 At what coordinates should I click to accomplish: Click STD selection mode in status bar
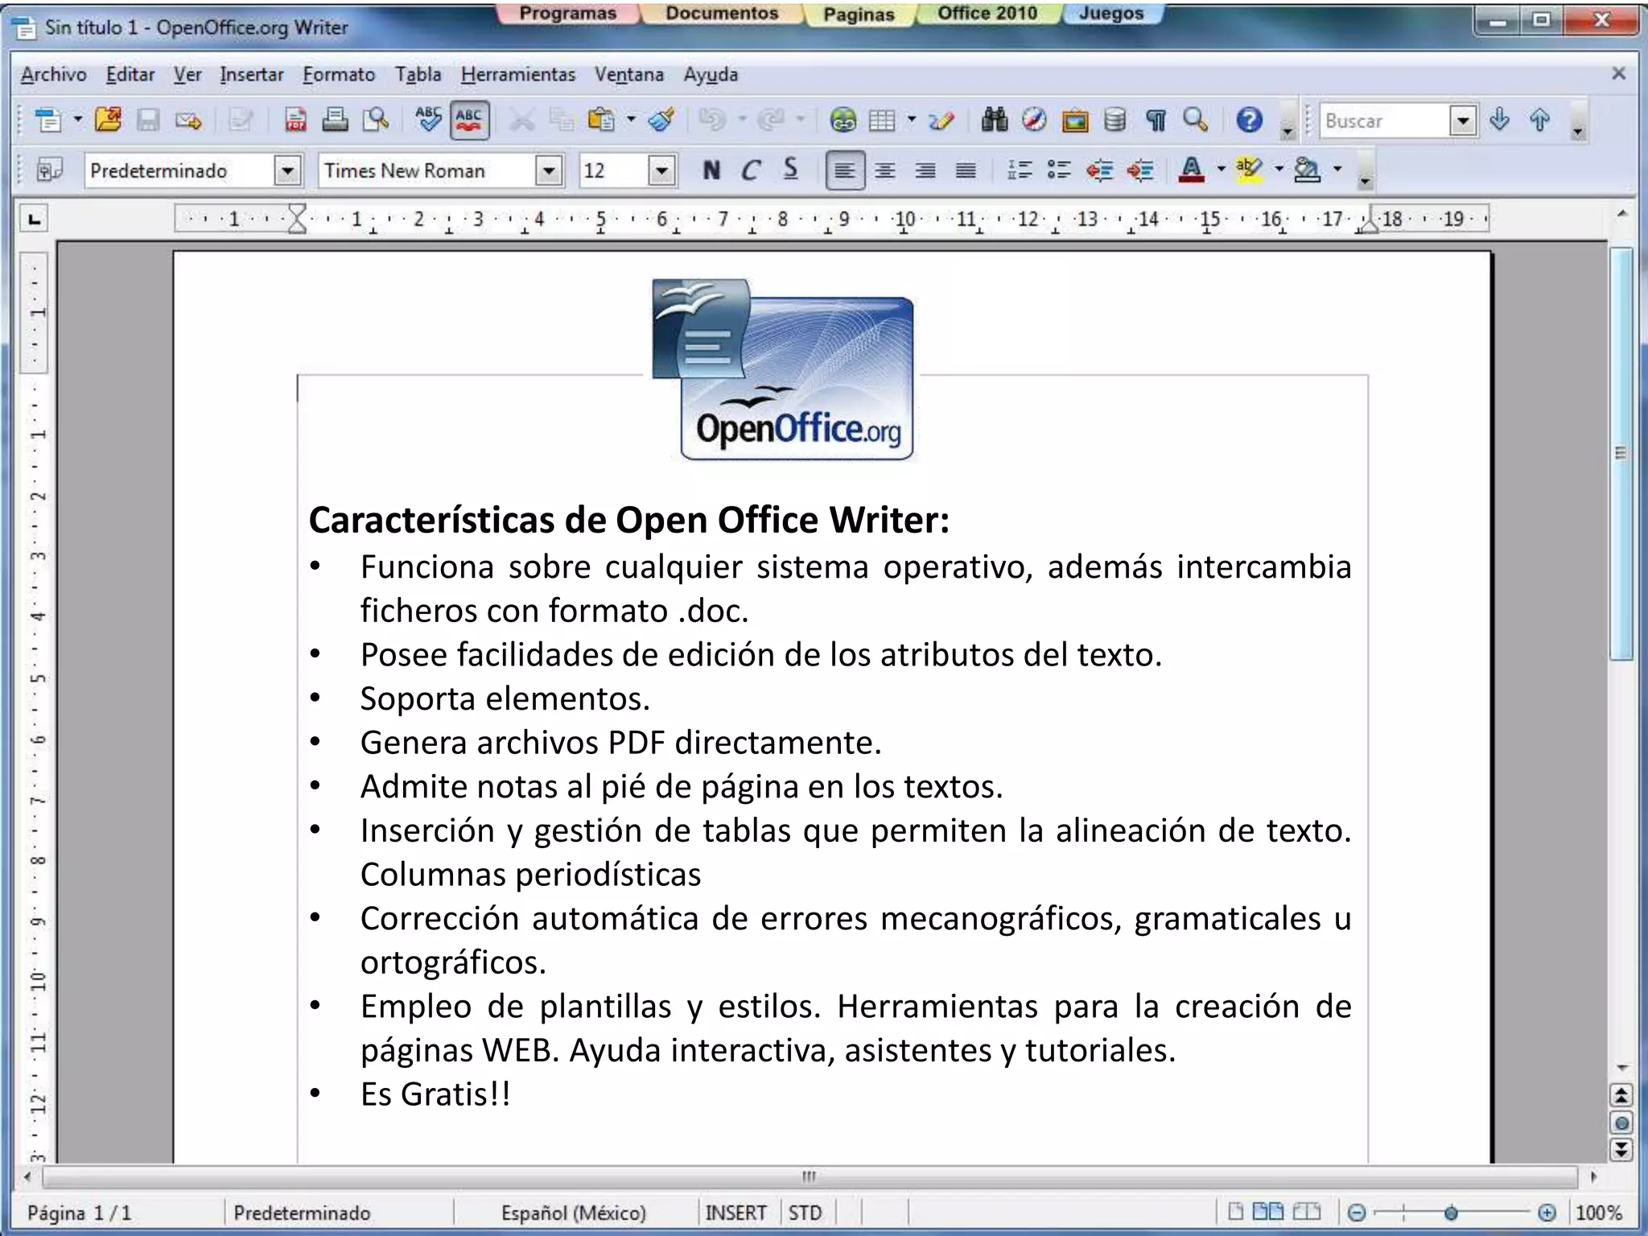805,1213
